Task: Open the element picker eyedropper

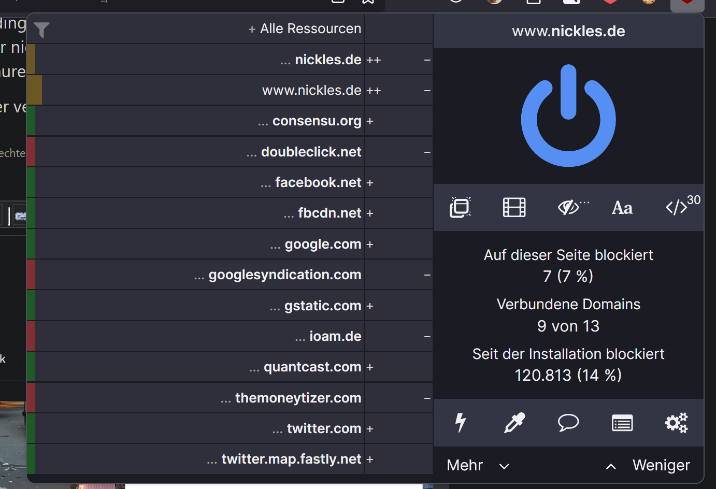Action: [514, 423]
